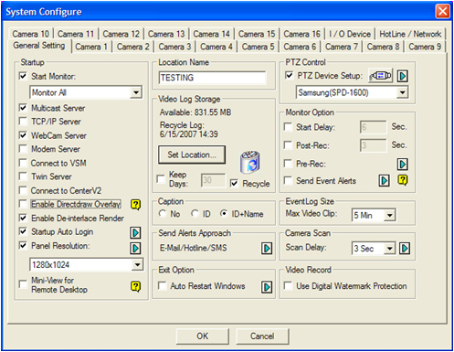This screenshot has width=454, height=352.
Task: Enable TCP/IP Server checkbox
Action: (23, 121)
